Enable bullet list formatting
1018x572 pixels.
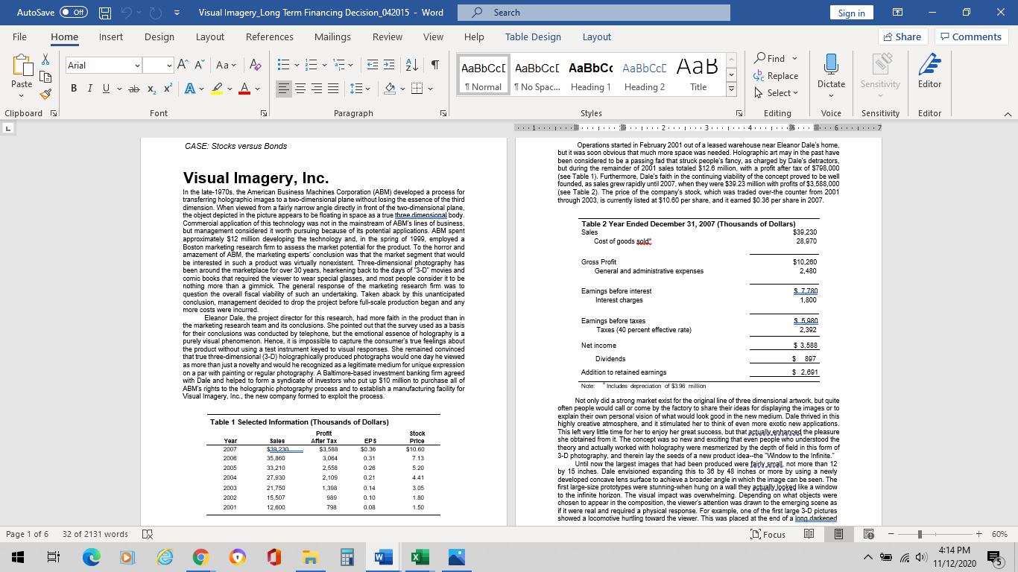click(x=283, y=65)
